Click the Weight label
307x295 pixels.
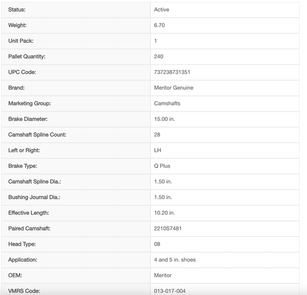point(17,25)
